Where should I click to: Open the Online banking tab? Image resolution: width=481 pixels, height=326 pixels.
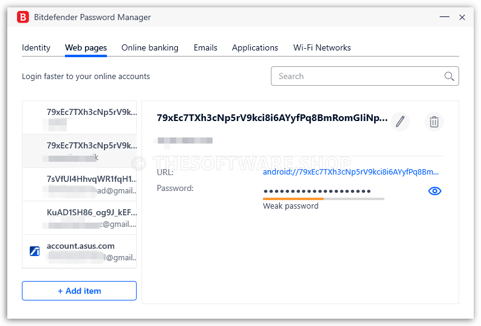pyautogui.click(x=149, y=47)
